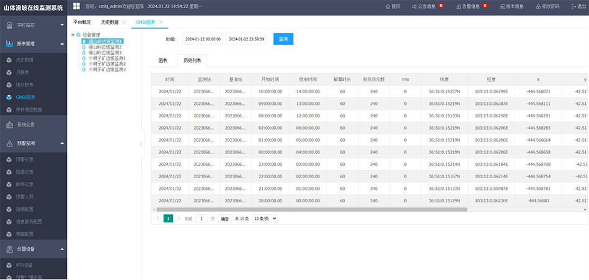This screenshot has height=280, width=589.
Task: Close the 历史数据 tab
Action: (124, 22)
